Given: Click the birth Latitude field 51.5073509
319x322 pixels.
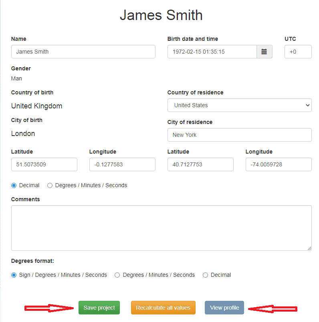Looking at the screenshot, I should [x=44, y=164].
